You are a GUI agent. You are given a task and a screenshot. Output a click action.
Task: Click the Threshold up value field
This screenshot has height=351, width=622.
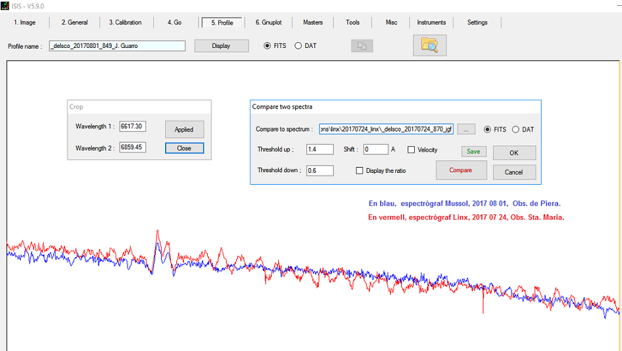coord(320,150)
